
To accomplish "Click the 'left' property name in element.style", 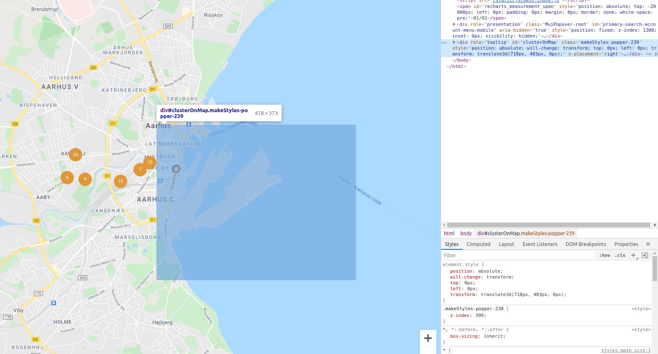I will coord(455,289).
